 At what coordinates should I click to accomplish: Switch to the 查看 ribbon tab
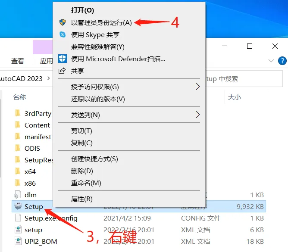coord(18,61)
